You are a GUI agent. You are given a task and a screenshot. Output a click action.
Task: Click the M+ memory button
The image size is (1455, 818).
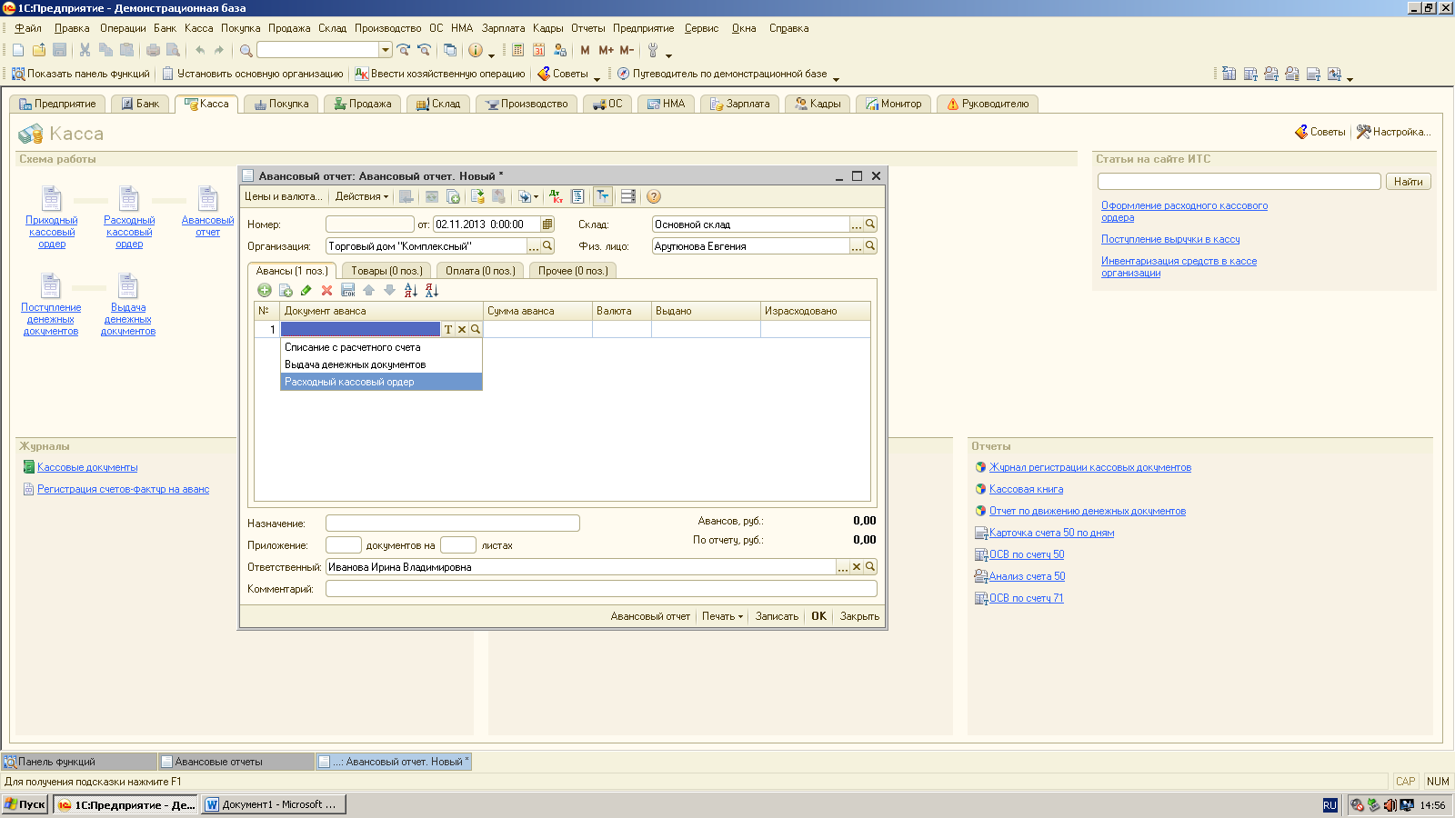coord(606,50)
